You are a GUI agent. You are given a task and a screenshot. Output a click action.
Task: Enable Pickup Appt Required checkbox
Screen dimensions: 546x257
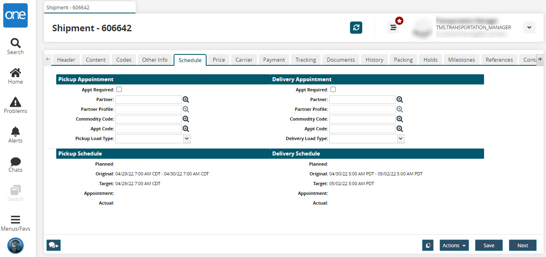click(x=119, y=90)
